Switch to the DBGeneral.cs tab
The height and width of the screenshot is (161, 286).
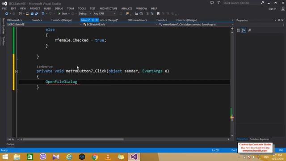point(15,20)
